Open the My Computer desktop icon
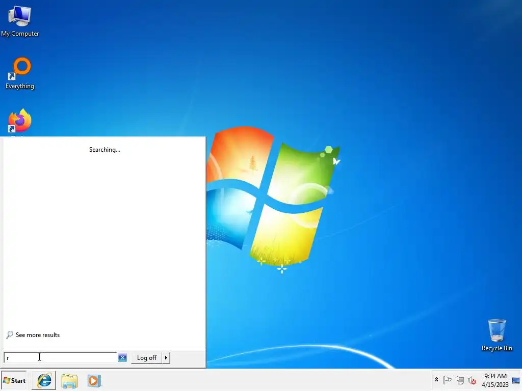522x391 pixels. click(x=20, y=21)
